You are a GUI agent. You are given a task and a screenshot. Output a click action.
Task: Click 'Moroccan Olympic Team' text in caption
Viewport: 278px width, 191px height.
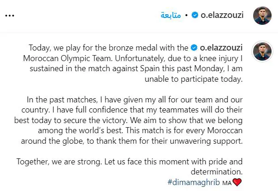click(x=68, y=58)
